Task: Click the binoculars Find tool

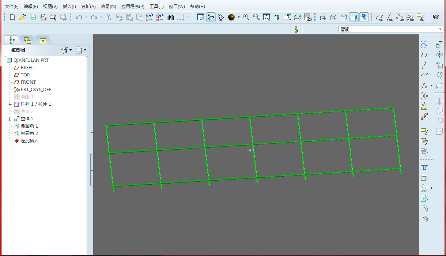Action: [x=170, y=17]
